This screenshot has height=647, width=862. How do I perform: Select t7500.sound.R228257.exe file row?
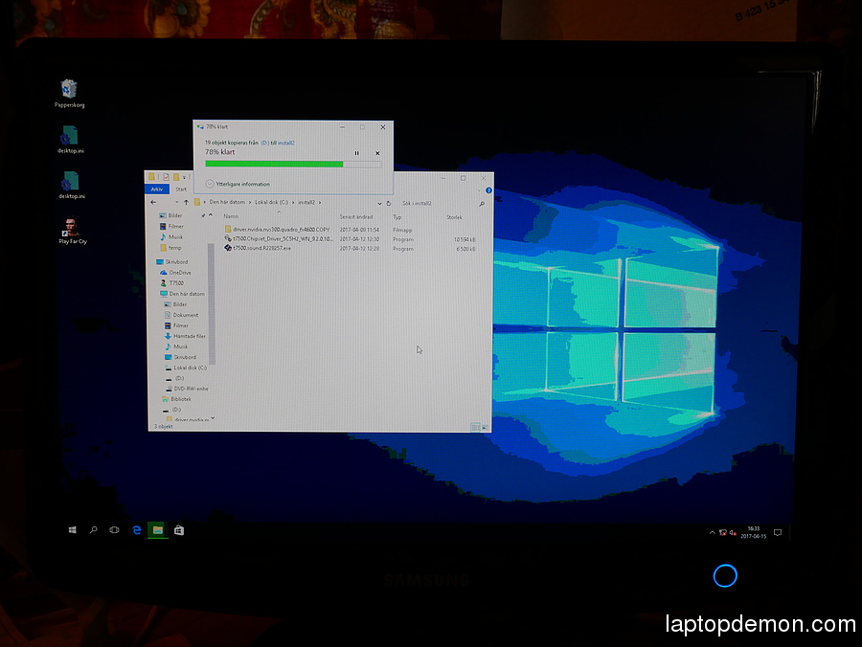350,248
